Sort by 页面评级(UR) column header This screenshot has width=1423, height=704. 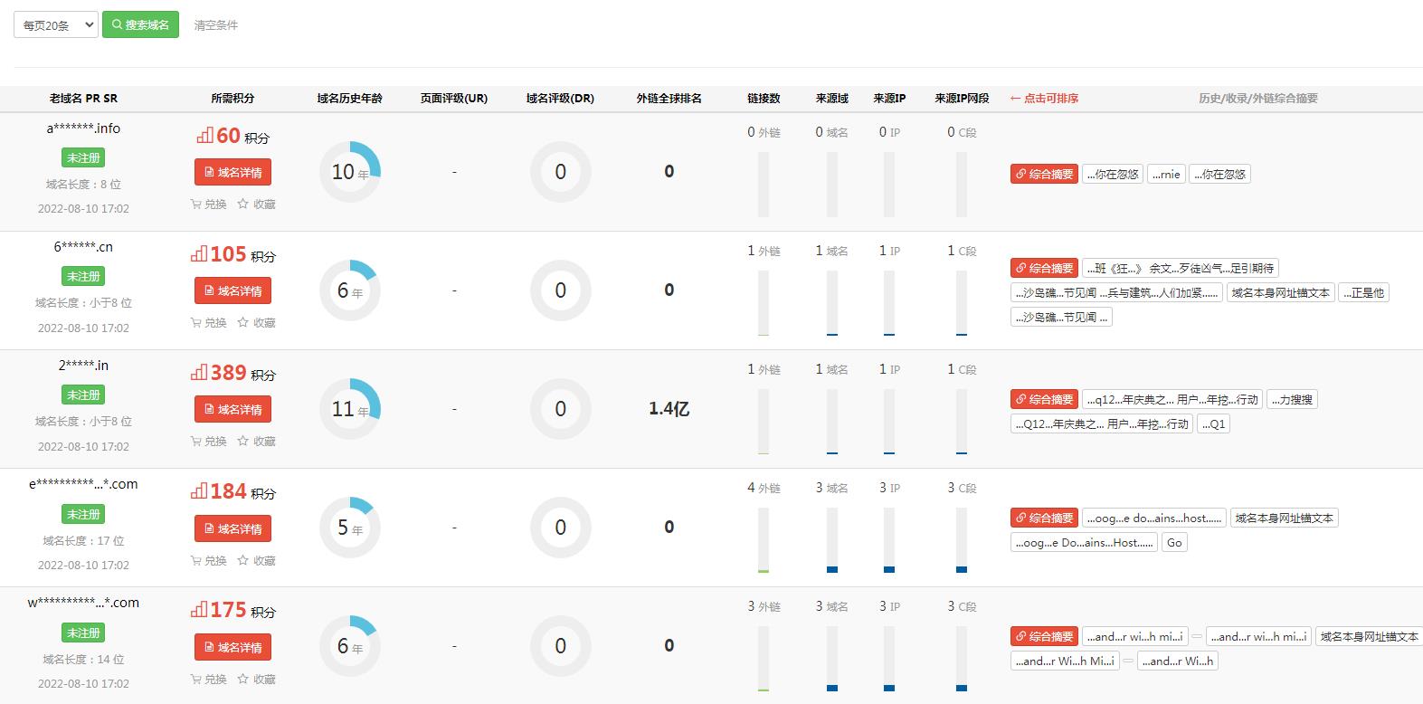click(454, 98)
